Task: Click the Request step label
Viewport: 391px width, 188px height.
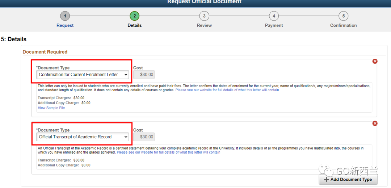Action: click(x=65, y=25)
